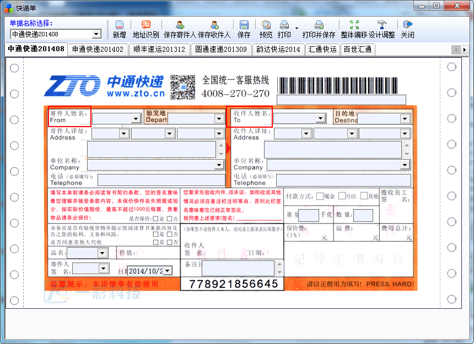
Task: Expand the 寄件人签名 signature dropdown
Action: click(x=104, y=268)
